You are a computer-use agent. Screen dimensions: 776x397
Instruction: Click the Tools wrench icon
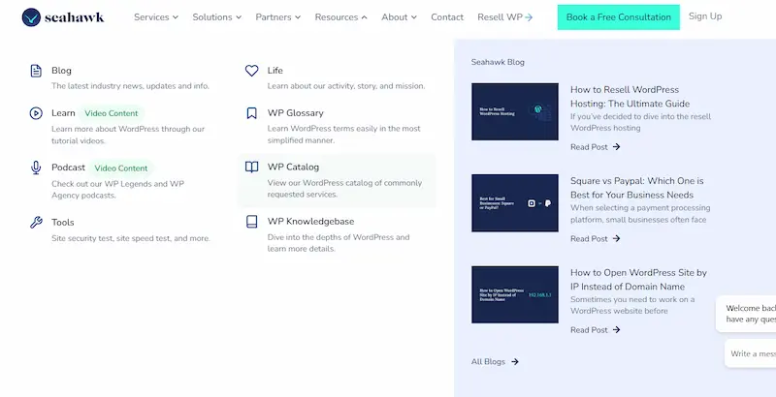coord(36,222)
